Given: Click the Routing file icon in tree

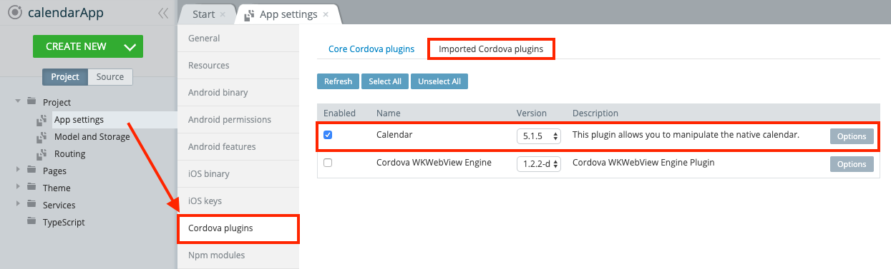Looking at the screenshot, I should click(x=42, y=154).
